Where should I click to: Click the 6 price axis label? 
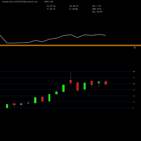click(x=133, y=108)
